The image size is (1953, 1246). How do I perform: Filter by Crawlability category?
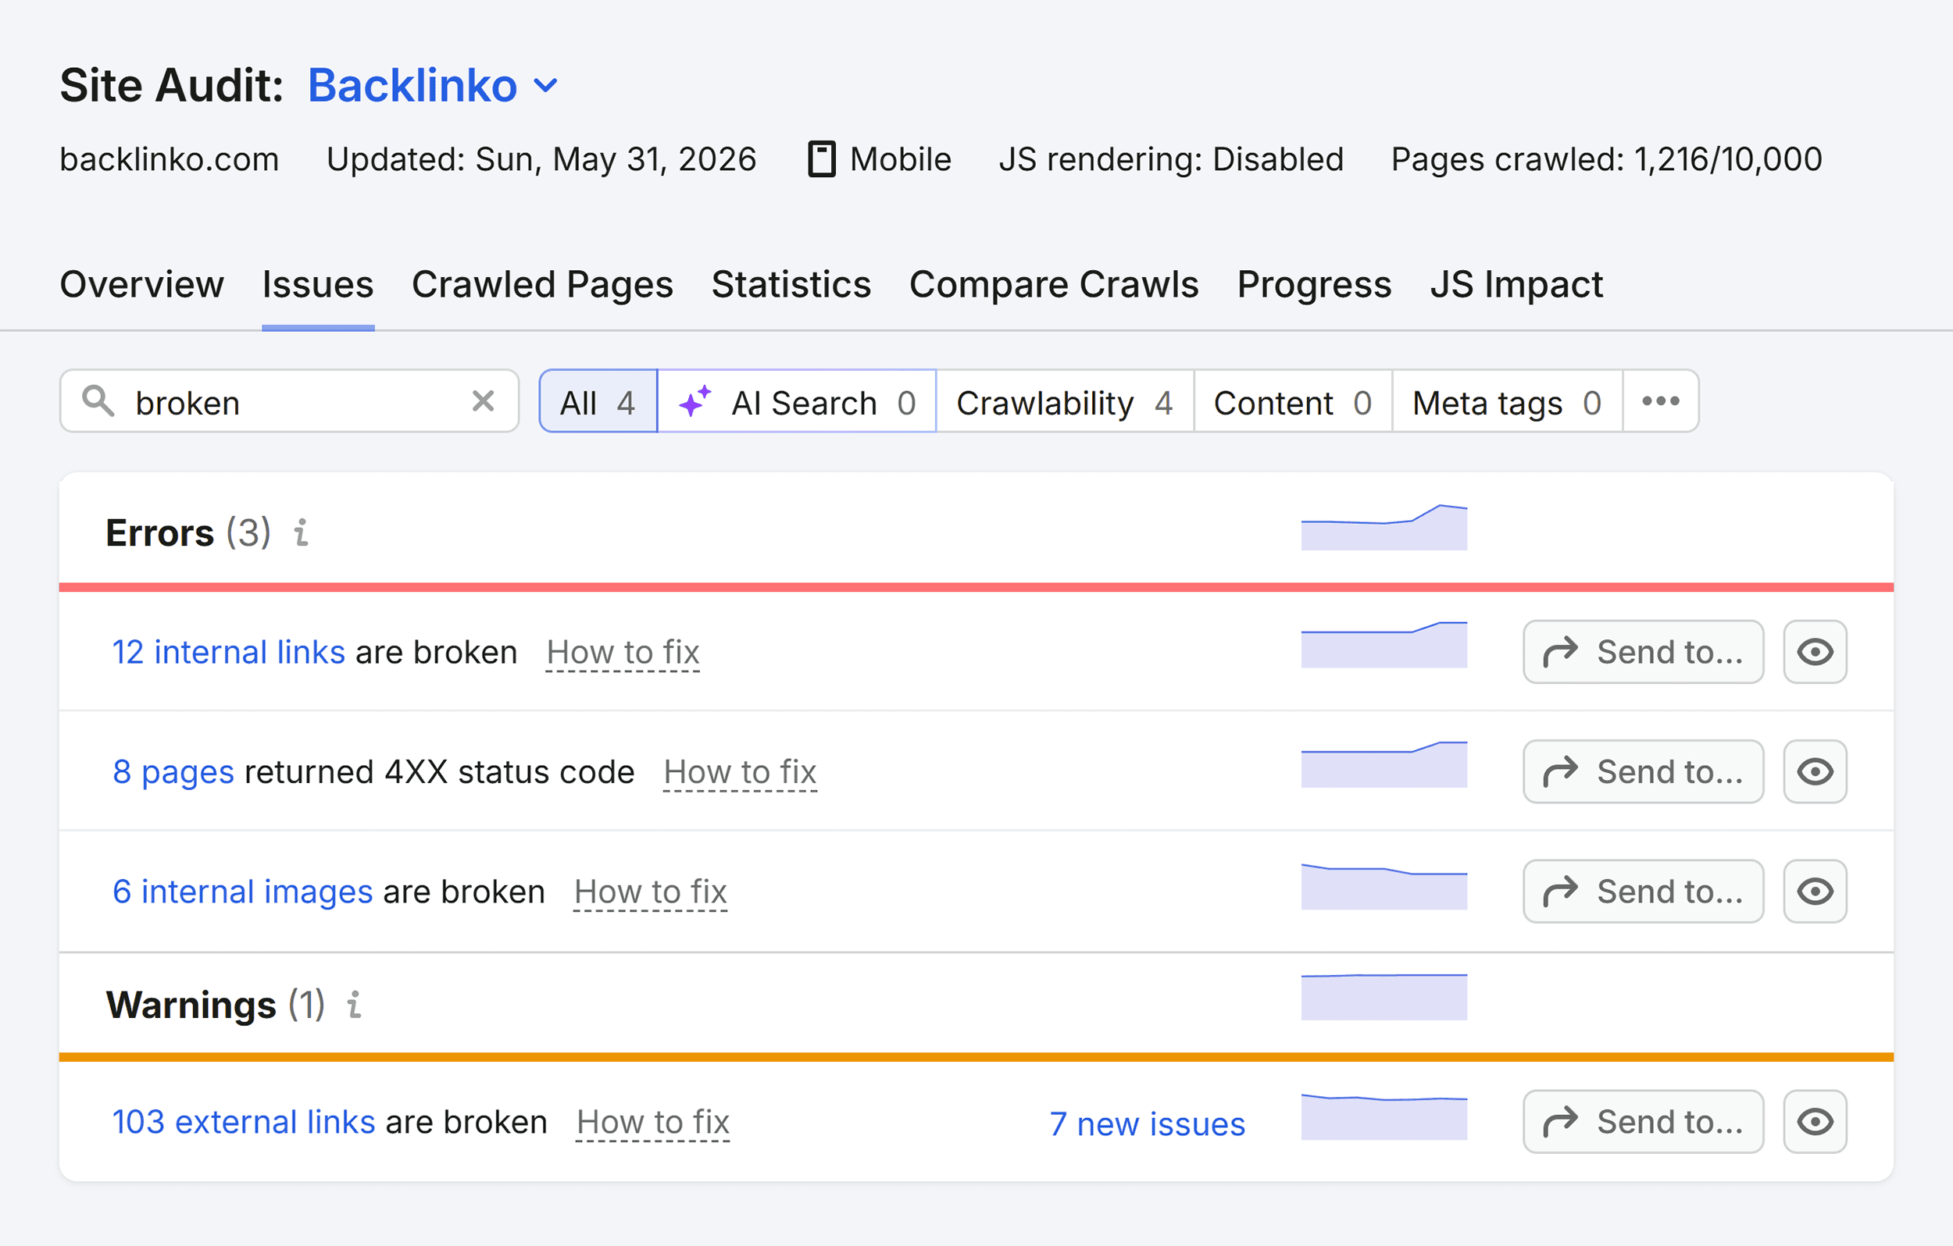coord(1065,401)
